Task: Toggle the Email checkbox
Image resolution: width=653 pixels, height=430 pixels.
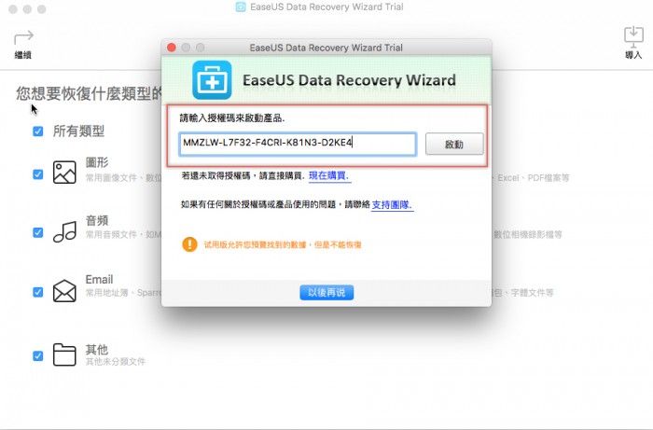Action: tap(38, 292)
